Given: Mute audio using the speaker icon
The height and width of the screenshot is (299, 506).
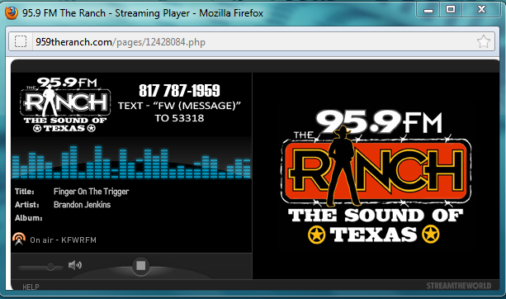Looking at the screenshot, I should click(x=75, y=265).
